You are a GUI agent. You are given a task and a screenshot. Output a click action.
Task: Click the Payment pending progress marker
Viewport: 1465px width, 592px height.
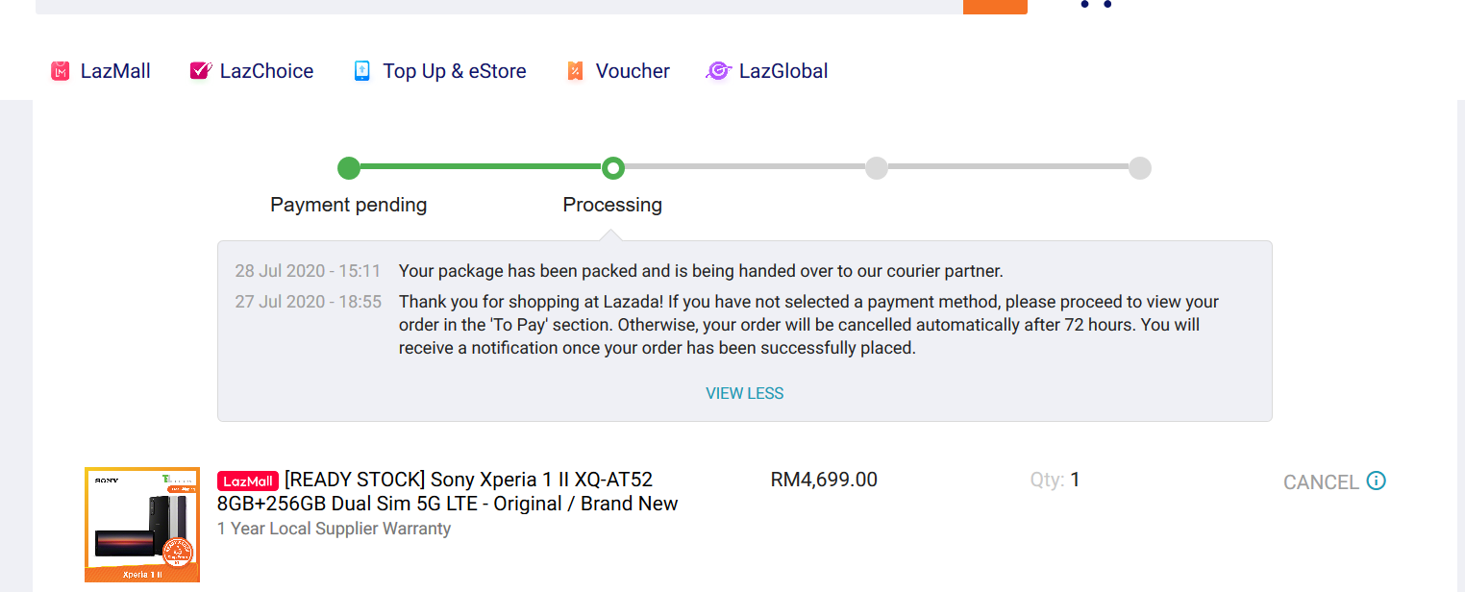tap(349, 168)
